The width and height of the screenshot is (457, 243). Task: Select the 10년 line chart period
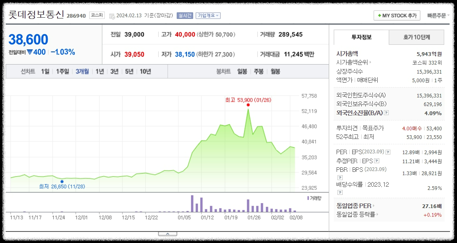145,72
